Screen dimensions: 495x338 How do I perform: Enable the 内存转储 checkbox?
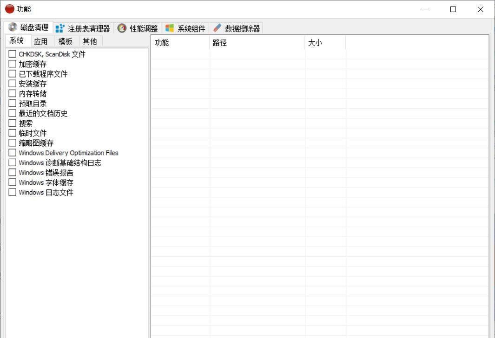[x=12, y=93]
